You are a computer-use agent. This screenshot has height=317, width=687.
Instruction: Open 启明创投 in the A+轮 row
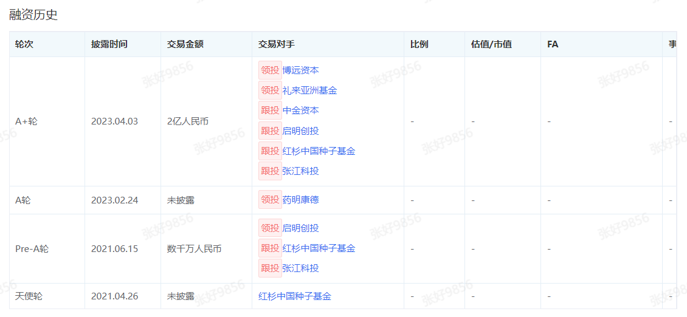pyautogui.click(x=300, y=131)
